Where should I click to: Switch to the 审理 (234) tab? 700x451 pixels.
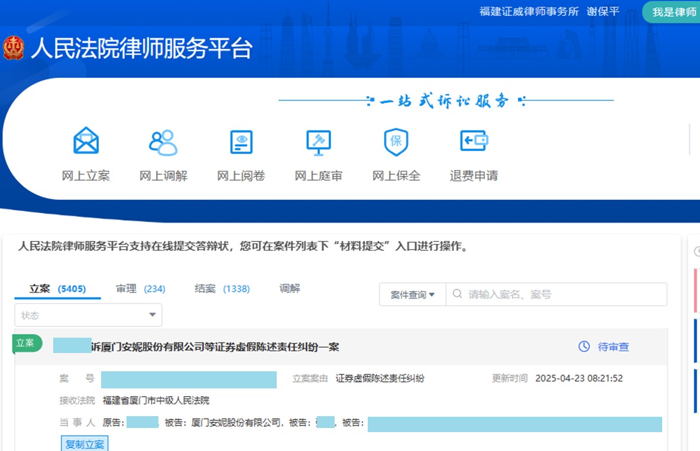141,289
